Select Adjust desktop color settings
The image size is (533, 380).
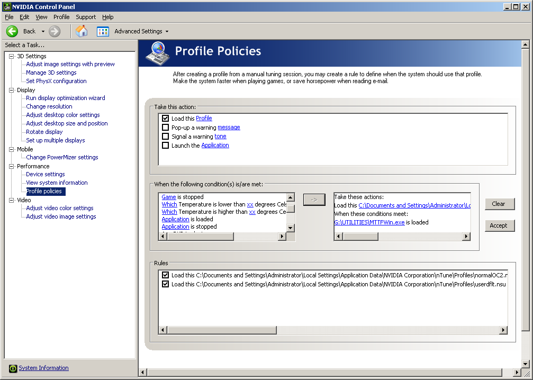63,115
